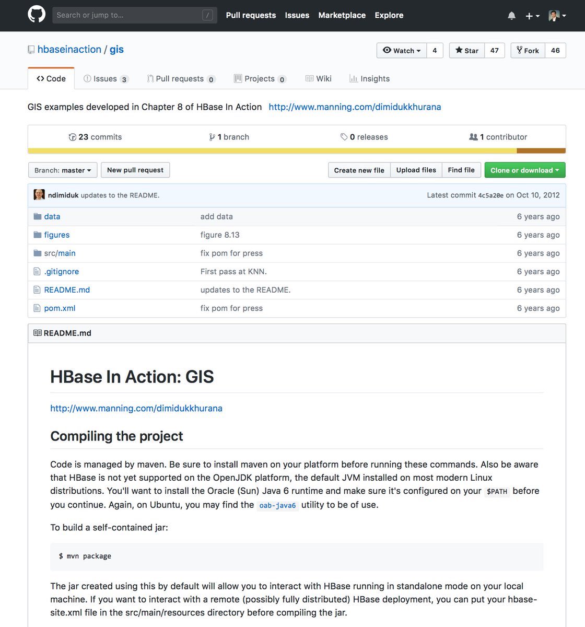This screenshot has width=585, height=627.
Task: Open the gis repository link
Action: pyautogui.click(x=116, y=49)
